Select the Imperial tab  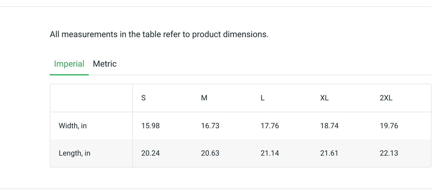click(69, 64)
